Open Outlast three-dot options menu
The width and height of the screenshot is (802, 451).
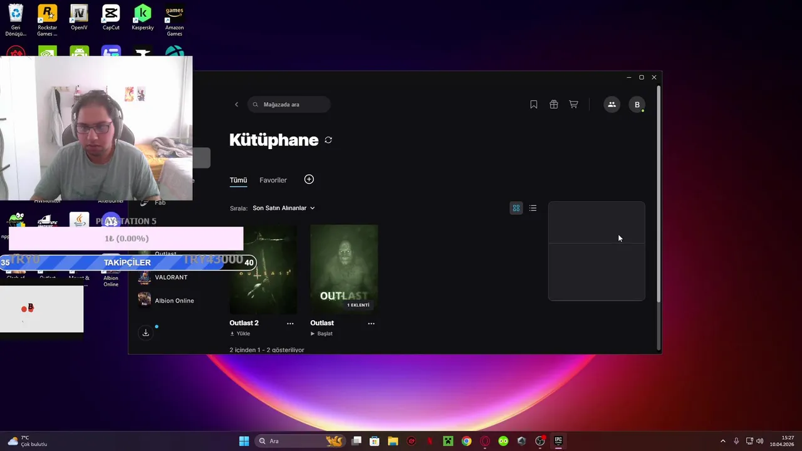coord(371,323)
